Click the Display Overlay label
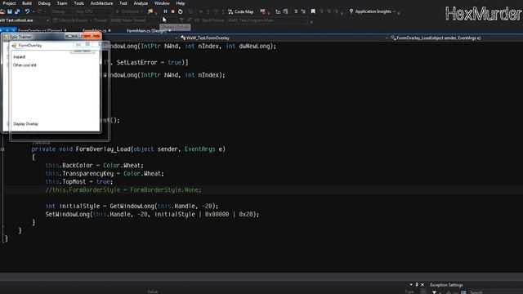523x294 pixels. pyautogui.click(x=25, y=124)
